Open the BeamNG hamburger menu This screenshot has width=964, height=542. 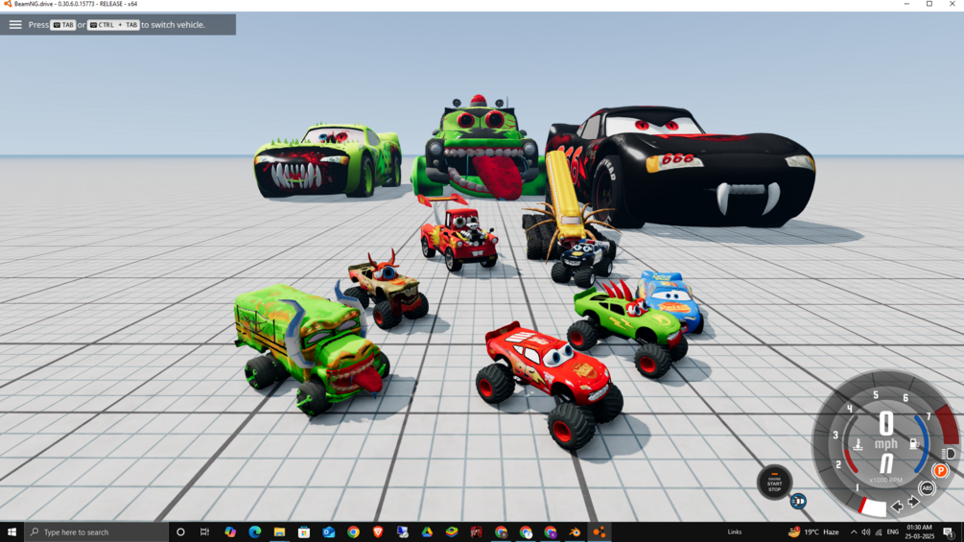(x=14, y=25)
